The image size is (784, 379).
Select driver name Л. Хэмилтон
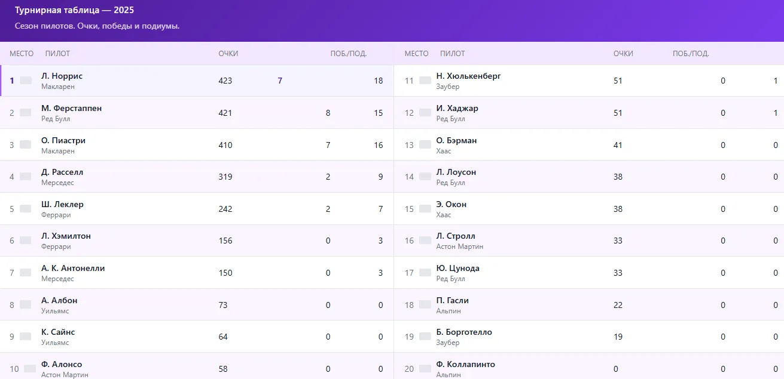click(x=66, y=236)
